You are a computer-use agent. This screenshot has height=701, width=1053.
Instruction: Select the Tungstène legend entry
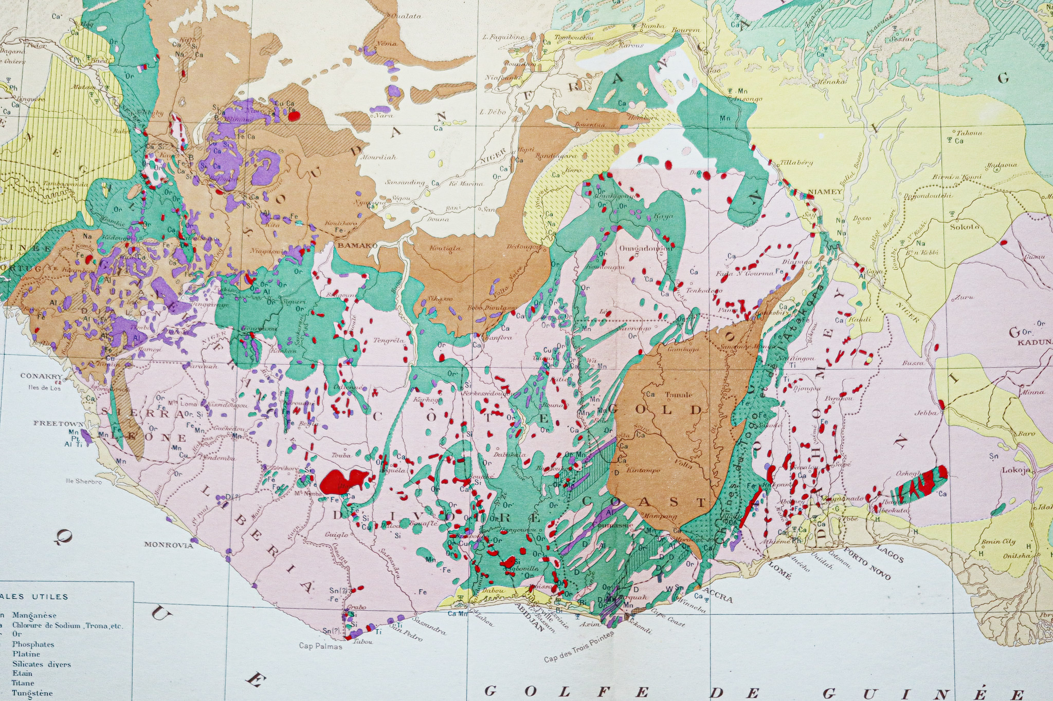click(x=32, y=693)
